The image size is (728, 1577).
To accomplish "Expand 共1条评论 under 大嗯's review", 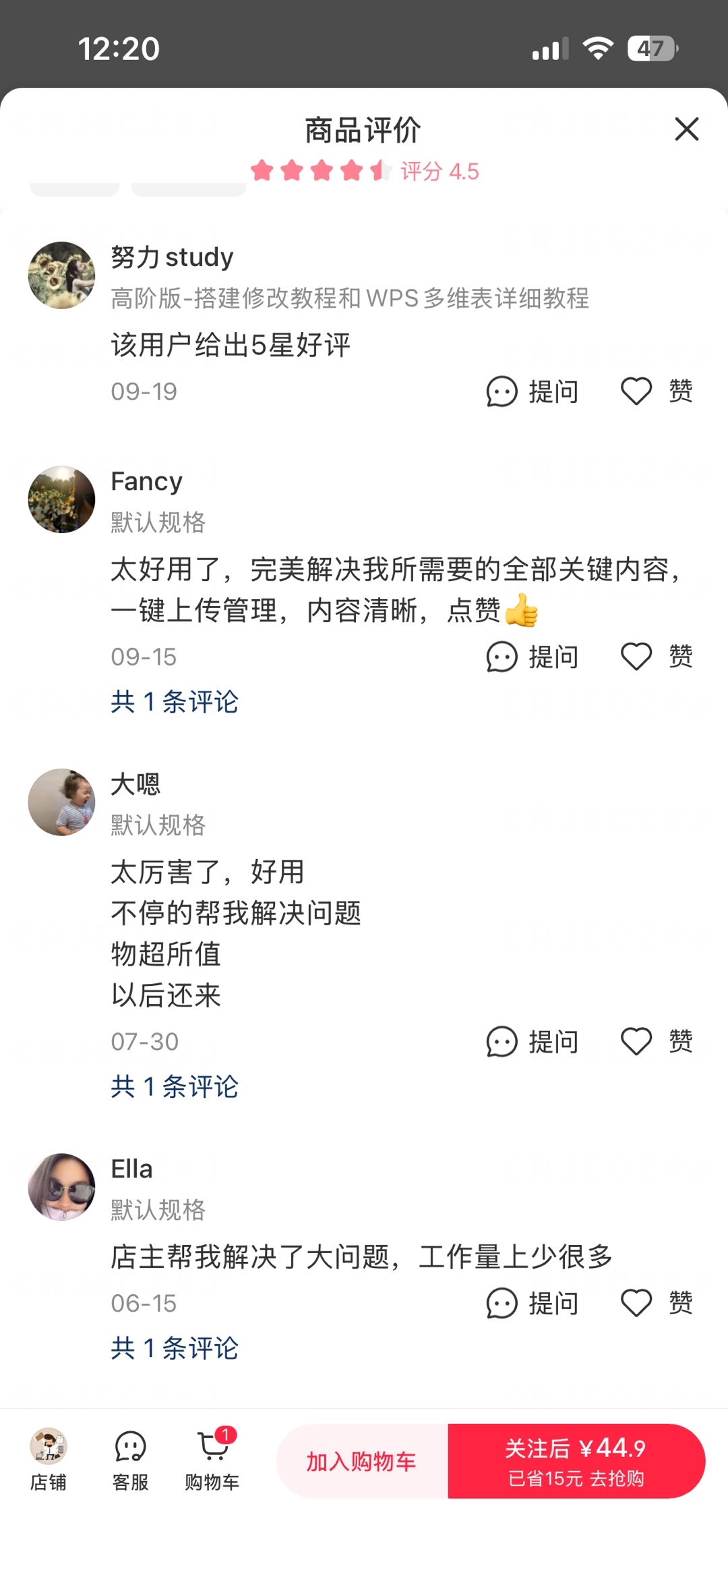I will pos(175,1086).
